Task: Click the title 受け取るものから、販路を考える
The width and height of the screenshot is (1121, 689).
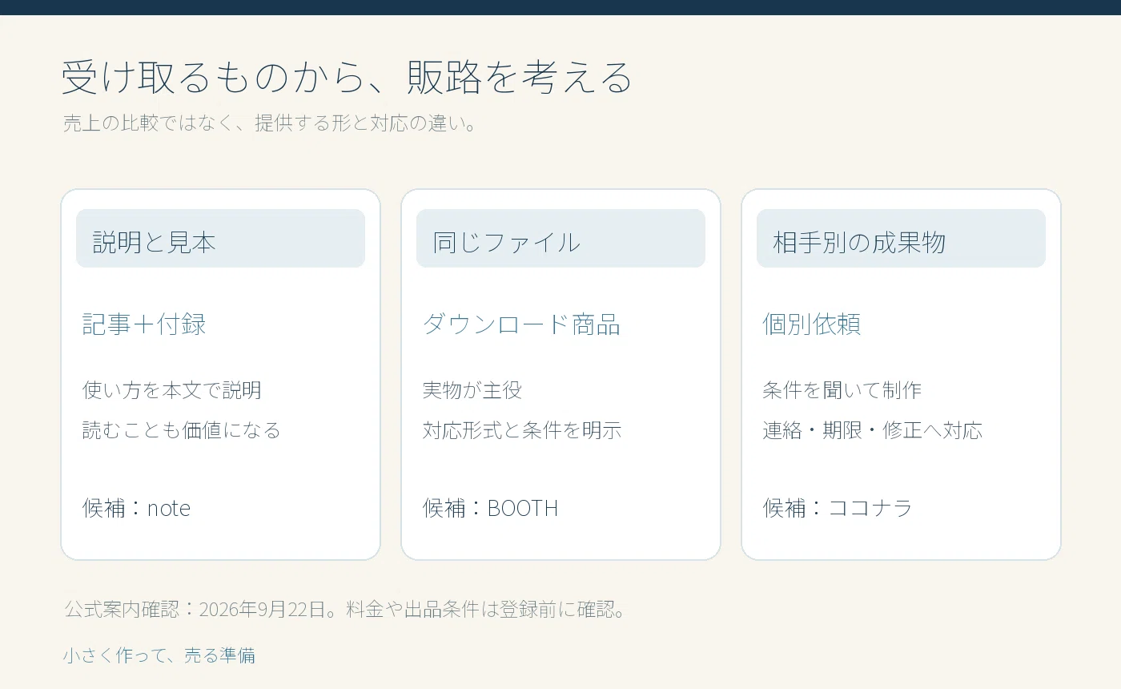Action: point(348,78)
